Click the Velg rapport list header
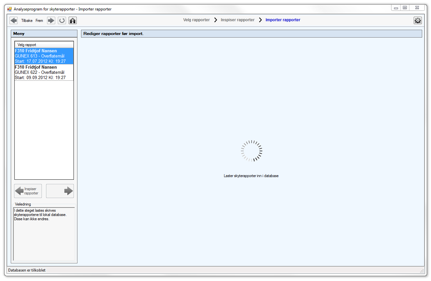The width and height of the screenshot is (431, 281). coord(44,45)
